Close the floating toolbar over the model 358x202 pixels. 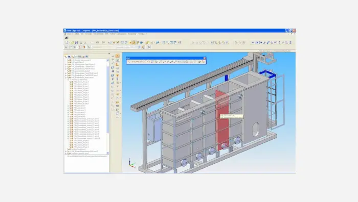(205, 58)
